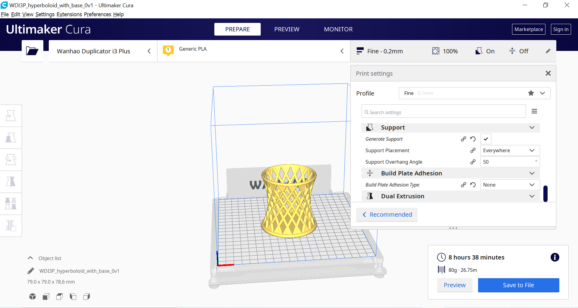Click the support On indicator
Screen dimensions: 578x308
point(485,51)
